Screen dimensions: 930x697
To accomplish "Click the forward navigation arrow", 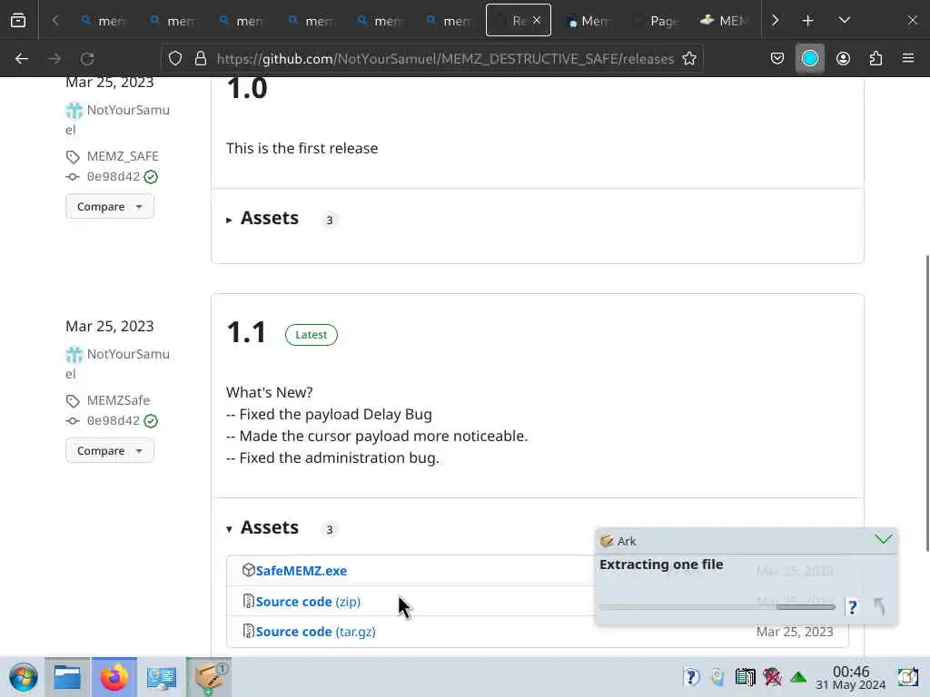I will (x=54, y=59).
